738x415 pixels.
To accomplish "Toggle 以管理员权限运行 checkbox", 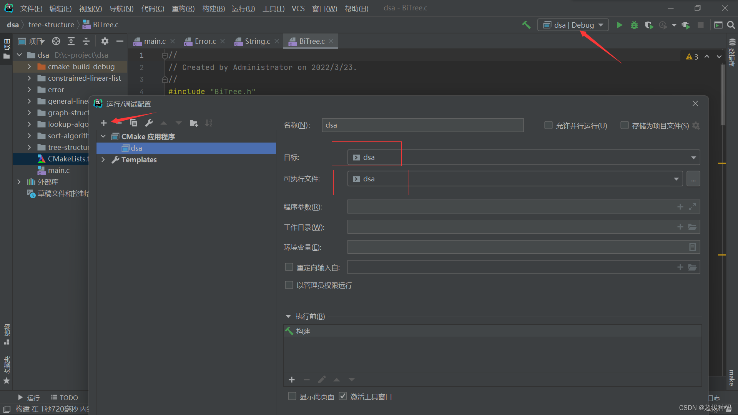I will (x=289, y=285).
